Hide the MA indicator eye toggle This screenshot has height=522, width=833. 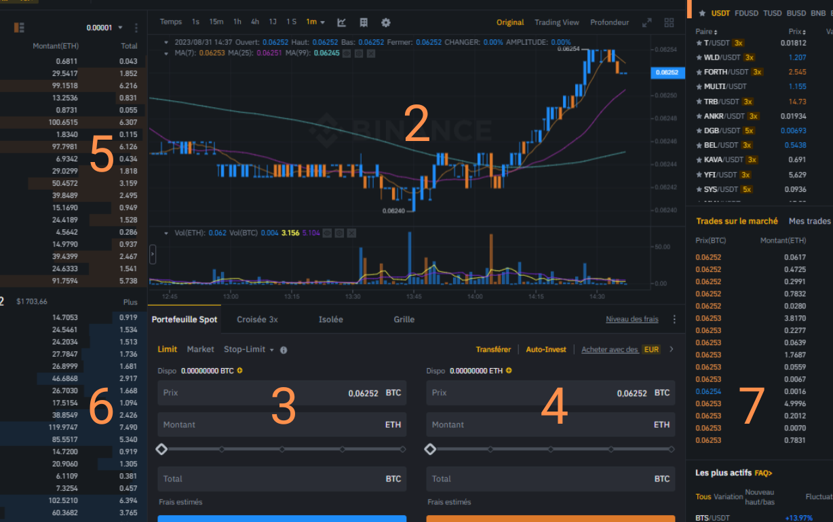click(347, 53)
